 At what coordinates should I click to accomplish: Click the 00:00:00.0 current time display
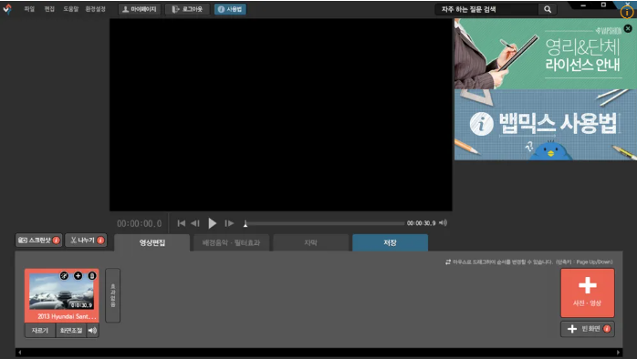pos(140,223)
